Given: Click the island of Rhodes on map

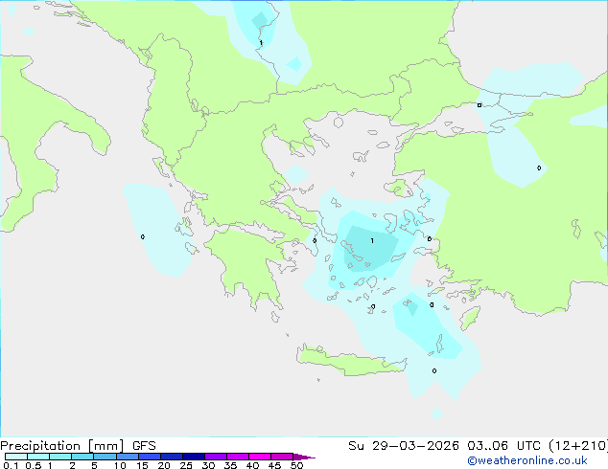Looking at the screenshot, I should (470, 318).
